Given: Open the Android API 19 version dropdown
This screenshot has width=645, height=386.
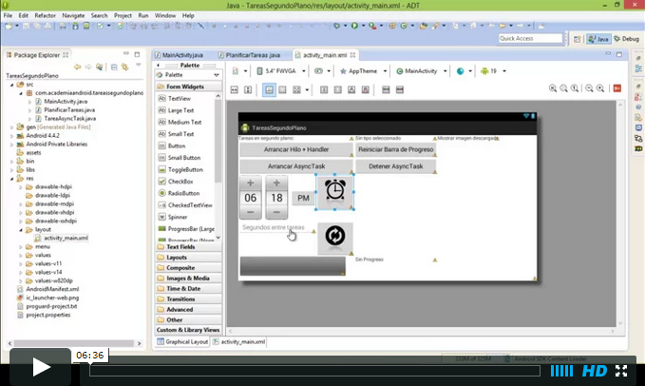Looking at the screenshot, I should [492, 71].
